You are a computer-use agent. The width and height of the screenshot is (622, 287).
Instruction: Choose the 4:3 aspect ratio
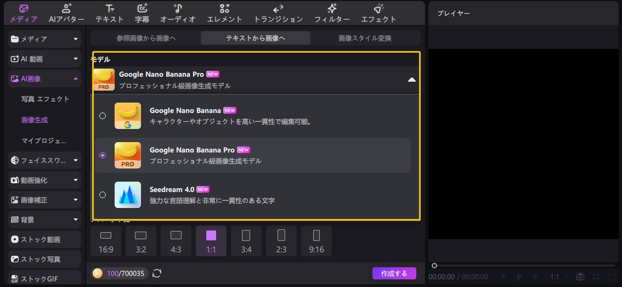tap(176, 241)
